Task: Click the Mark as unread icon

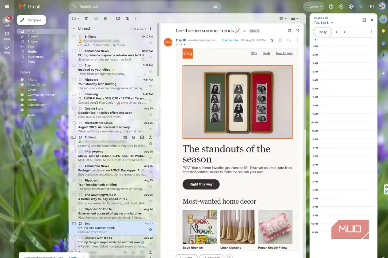Action: coord(118,18)
